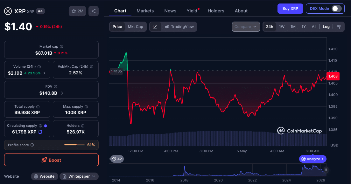Click the 2.52% Vol/Mkt Cap value
Screen dimensions: 351x184
(76, 73)
